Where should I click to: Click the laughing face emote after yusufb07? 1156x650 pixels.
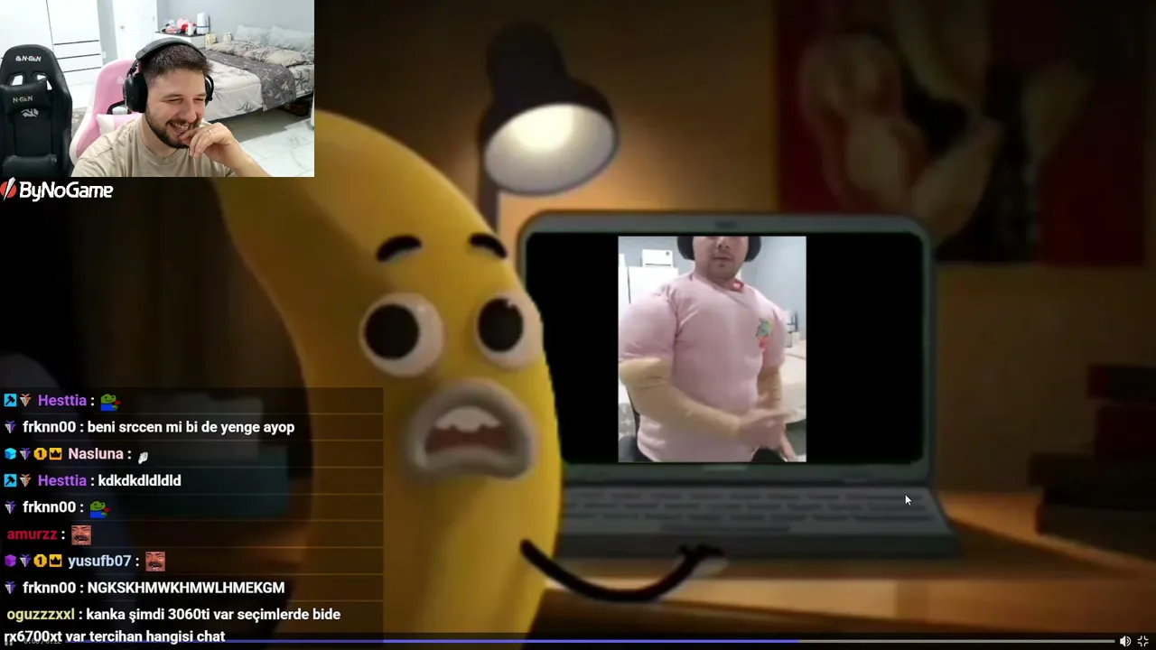pyautogui.click(x=155, y=562)
